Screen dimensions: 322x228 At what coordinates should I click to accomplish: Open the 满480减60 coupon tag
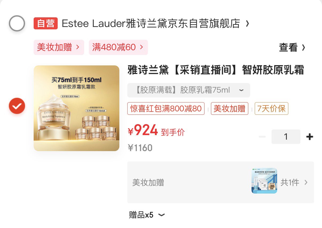click(118, 48)
